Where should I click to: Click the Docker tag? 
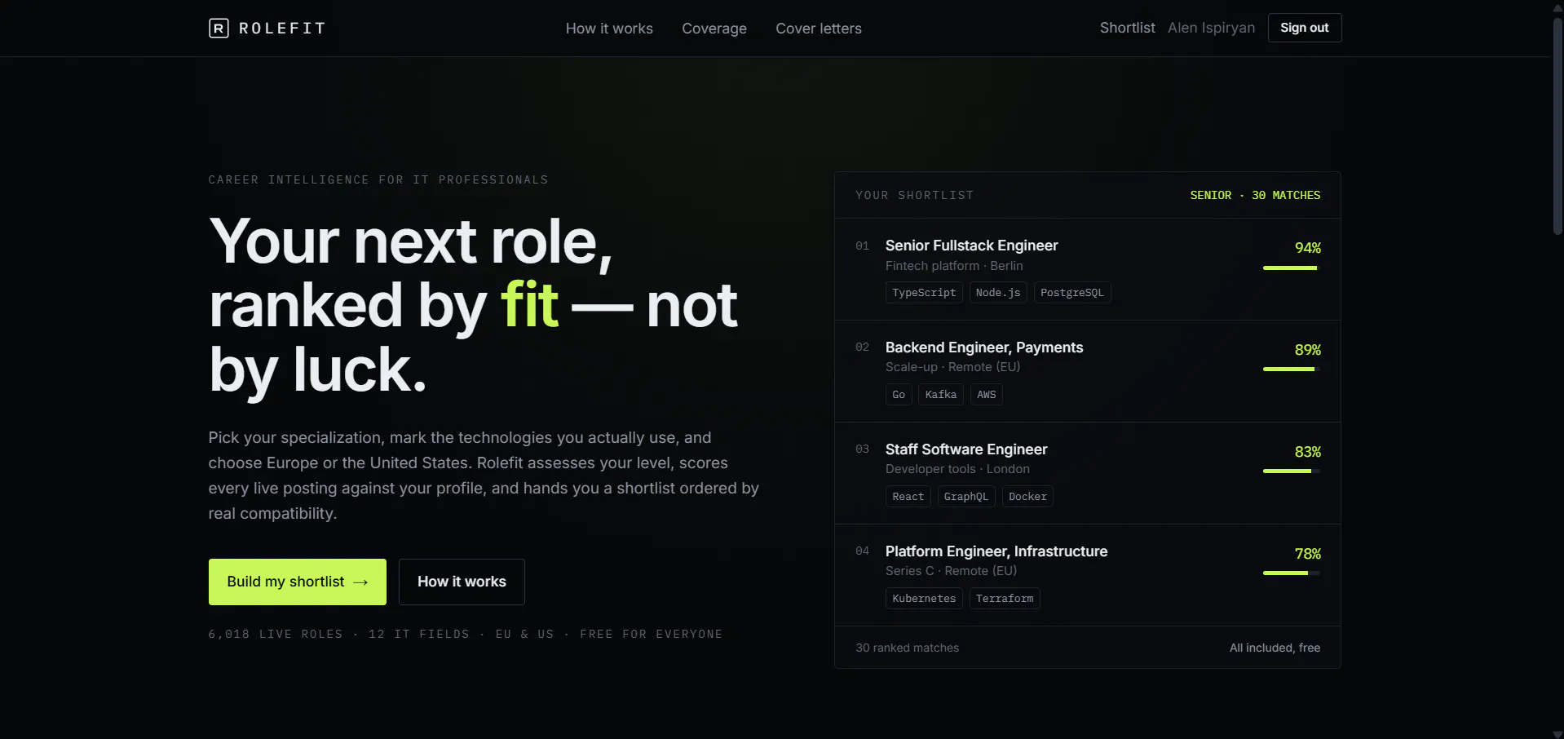point(1027,497)
